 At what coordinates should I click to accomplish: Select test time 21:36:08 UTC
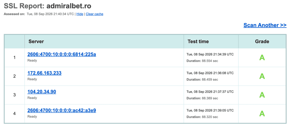pos(210,73)
